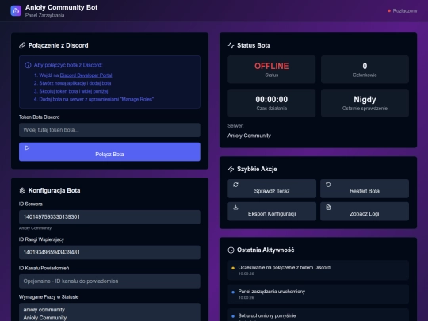Click the Rozłączony status text in header
This screenshot has width=428, height=321.
tap(405, 11)
